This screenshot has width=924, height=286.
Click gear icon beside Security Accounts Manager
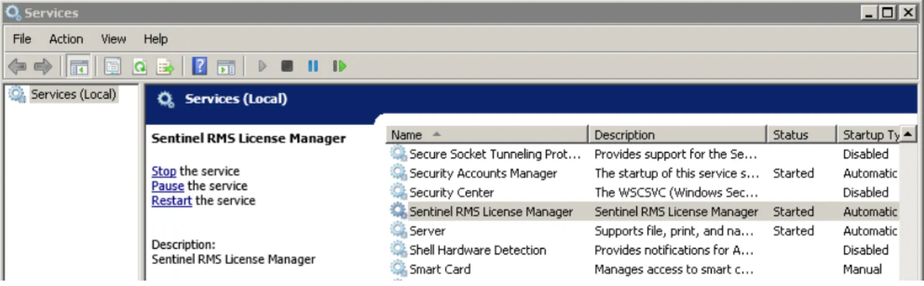pos(398,173)
